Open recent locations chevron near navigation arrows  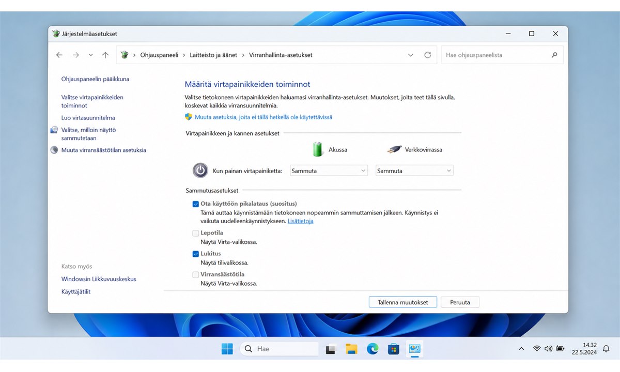point(91,55)
